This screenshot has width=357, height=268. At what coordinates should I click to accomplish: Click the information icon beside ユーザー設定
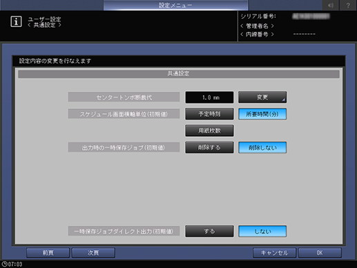pos(16,21)
